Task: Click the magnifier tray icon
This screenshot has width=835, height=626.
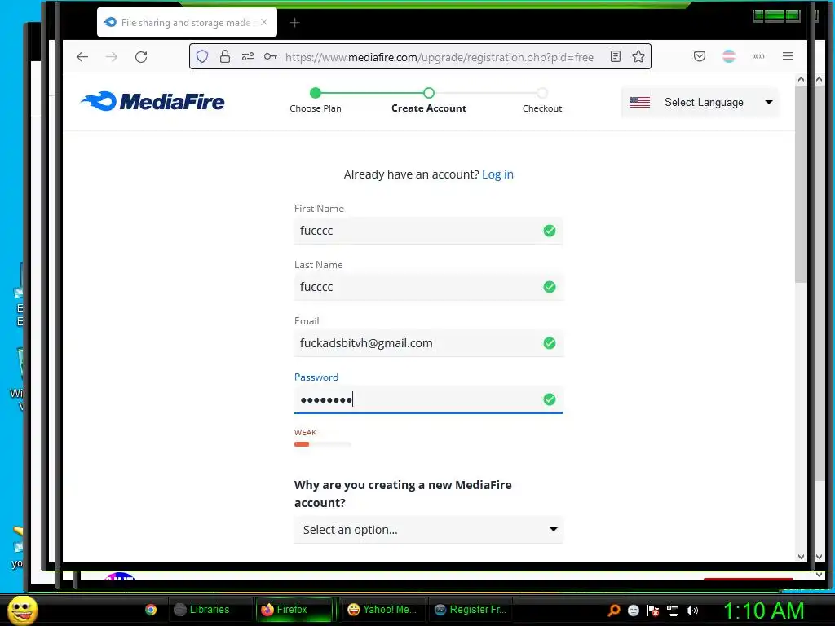Action: (613, 611)
